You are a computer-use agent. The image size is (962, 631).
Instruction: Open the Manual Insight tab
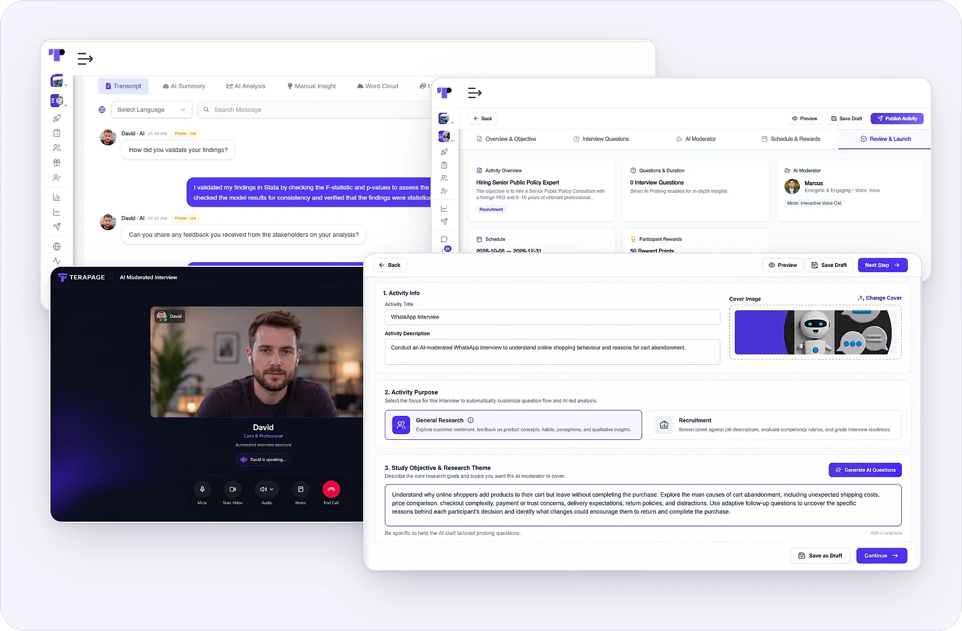(311, 86)
